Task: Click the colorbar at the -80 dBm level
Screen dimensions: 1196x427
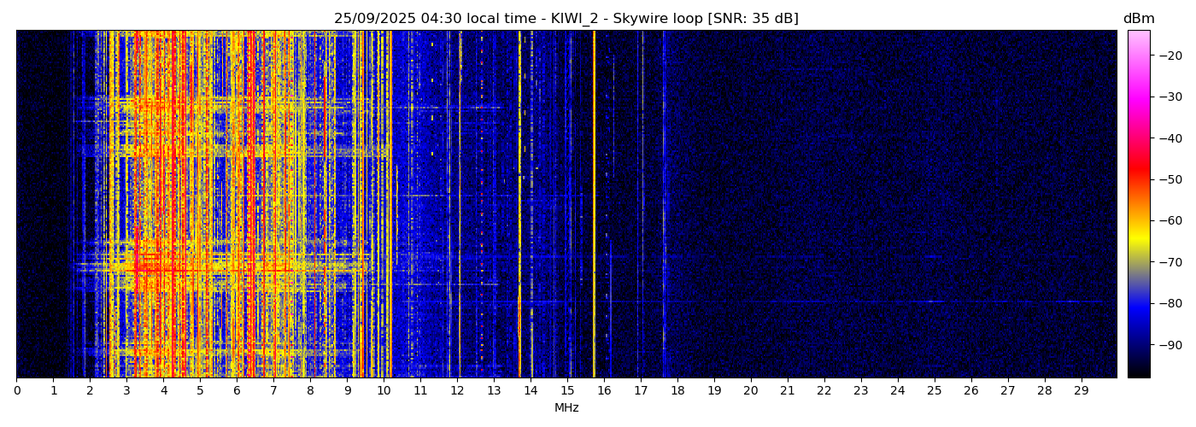Action: click(x=1138, y=303)
